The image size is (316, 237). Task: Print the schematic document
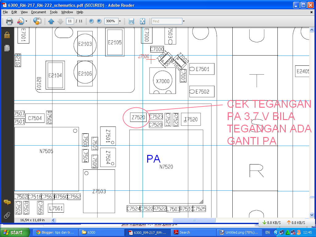tap(9, 22)
